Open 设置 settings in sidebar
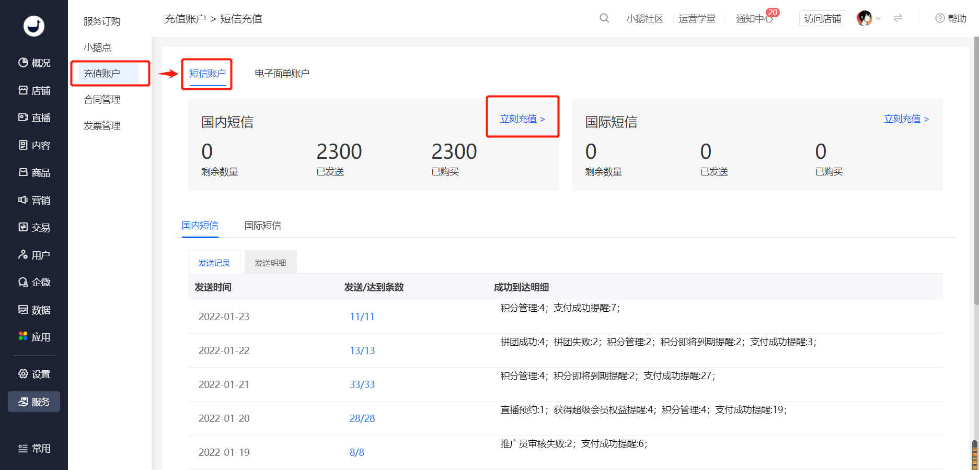The width and height of the screenshot is (979, 470). (x=34, y=374)
